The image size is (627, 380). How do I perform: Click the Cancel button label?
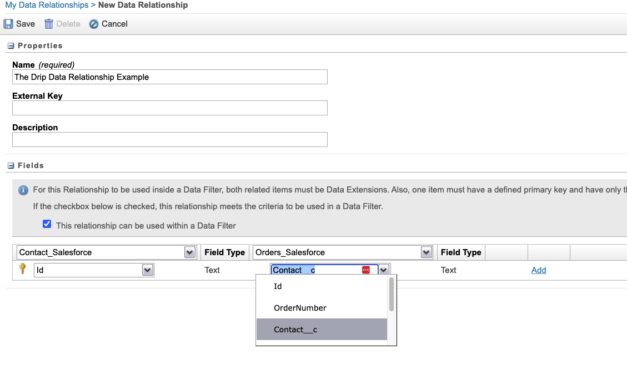pos(114,24)
